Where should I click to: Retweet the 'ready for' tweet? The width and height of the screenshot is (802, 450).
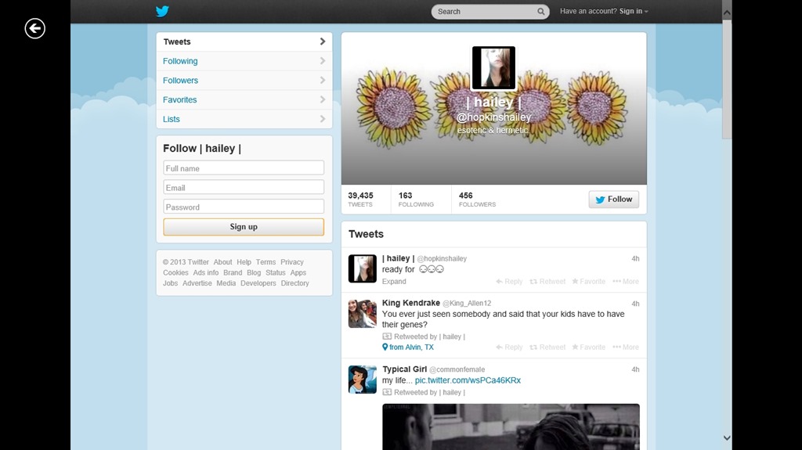(547, 281)
